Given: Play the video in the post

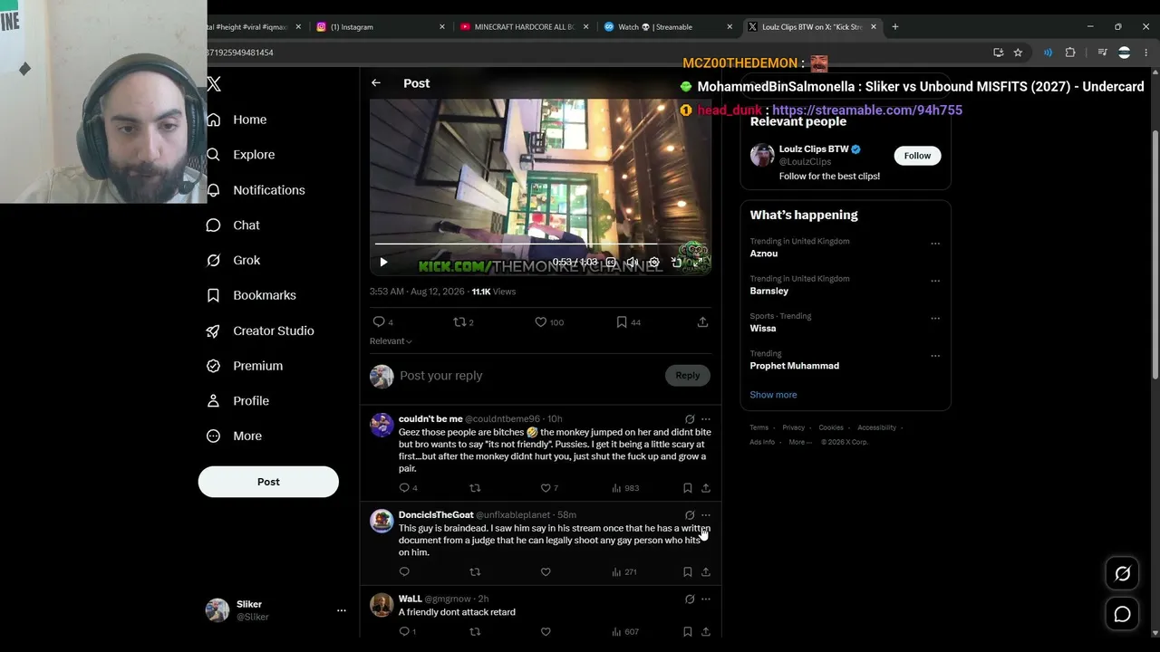Looking at the screenshot, I should [383, 263].
